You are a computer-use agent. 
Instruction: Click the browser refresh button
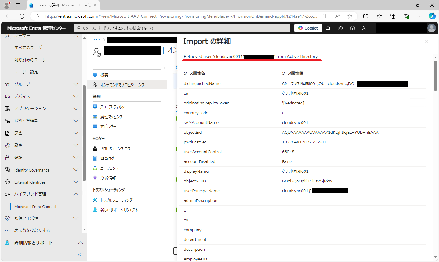pos(22,16)
